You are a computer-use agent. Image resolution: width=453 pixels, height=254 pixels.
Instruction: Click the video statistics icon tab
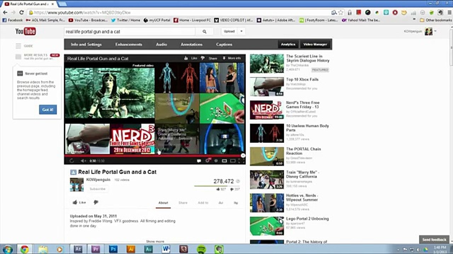[221, 203]
